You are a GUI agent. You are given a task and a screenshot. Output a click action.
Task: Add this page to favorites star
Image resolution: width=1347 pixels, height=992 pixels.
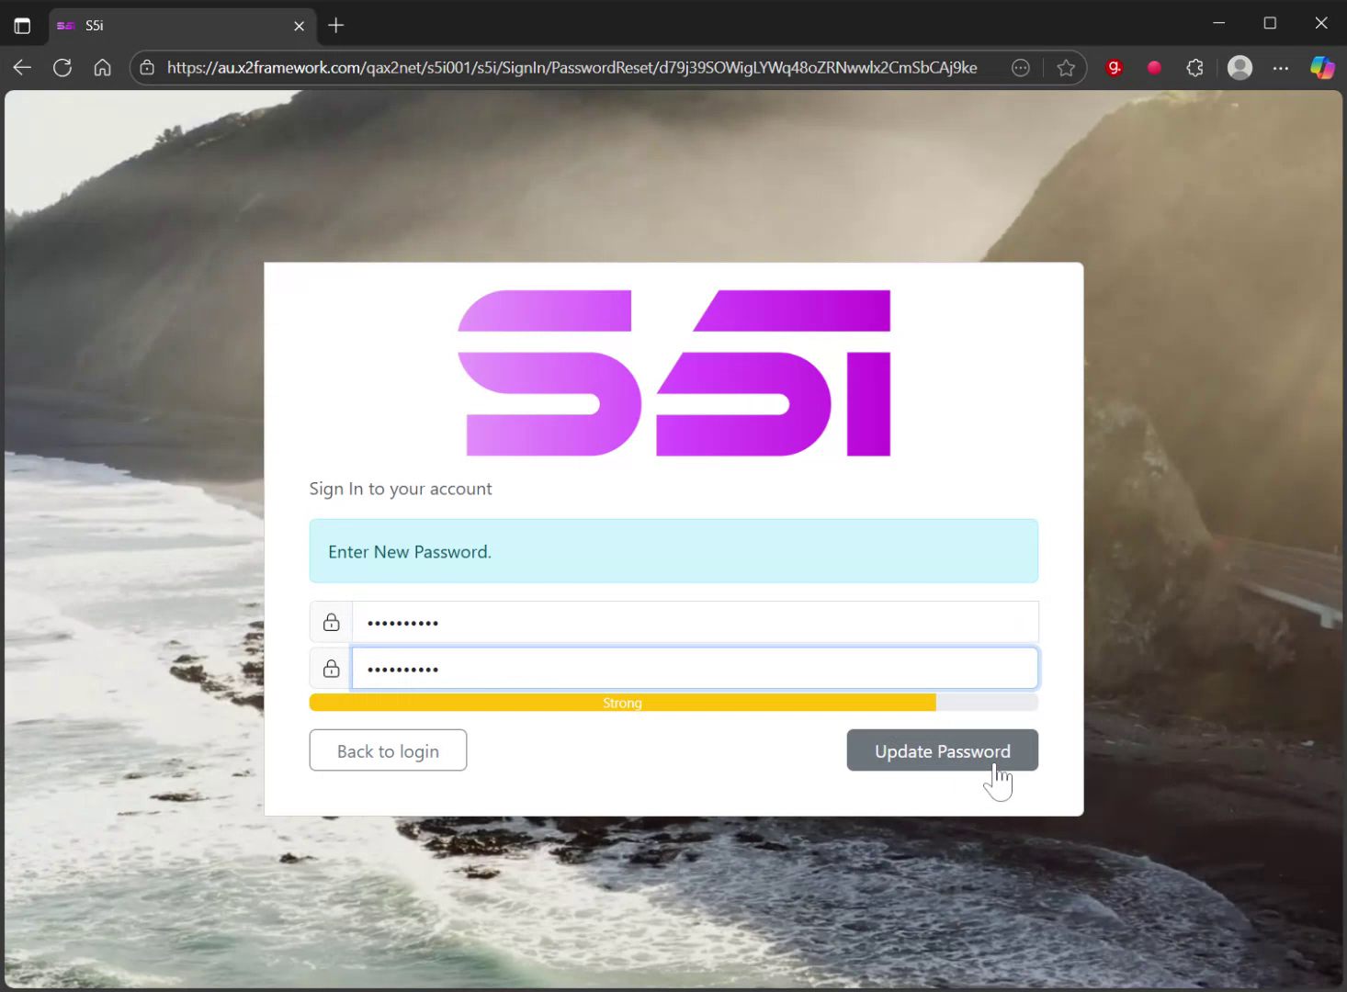tap(1066, 67)
